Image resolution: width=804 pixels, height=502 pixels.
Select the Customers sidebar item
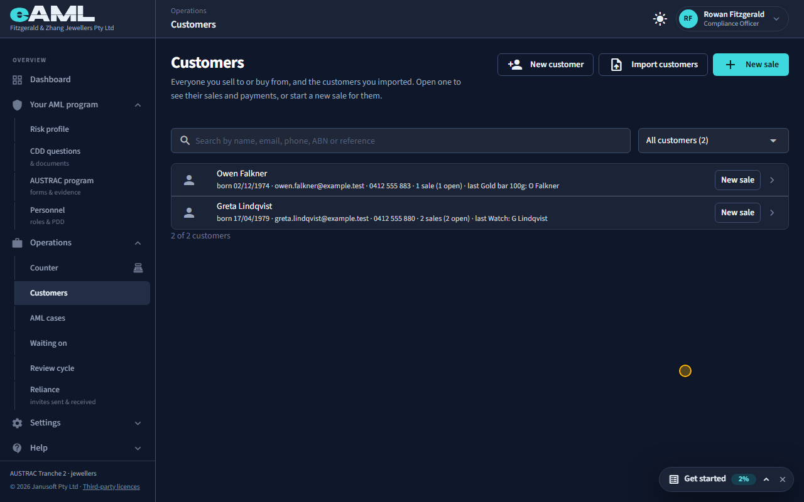click(82, 293)
